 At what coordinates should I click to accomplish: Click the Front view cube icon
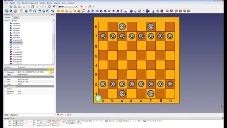pos(26,11)
